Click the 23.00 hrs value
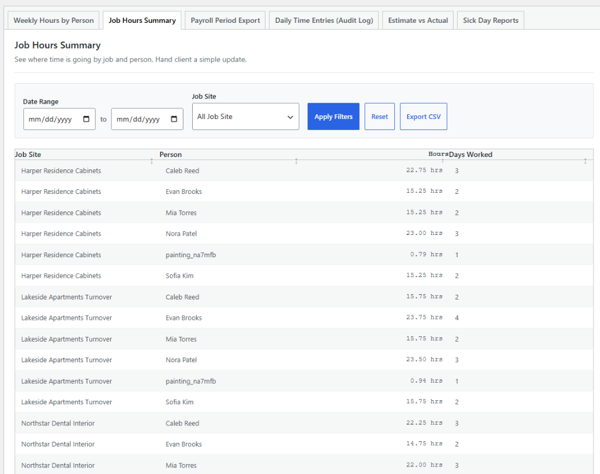Image resolution: width=600 pixels, height=474 pixels. [x=424, y=233]
